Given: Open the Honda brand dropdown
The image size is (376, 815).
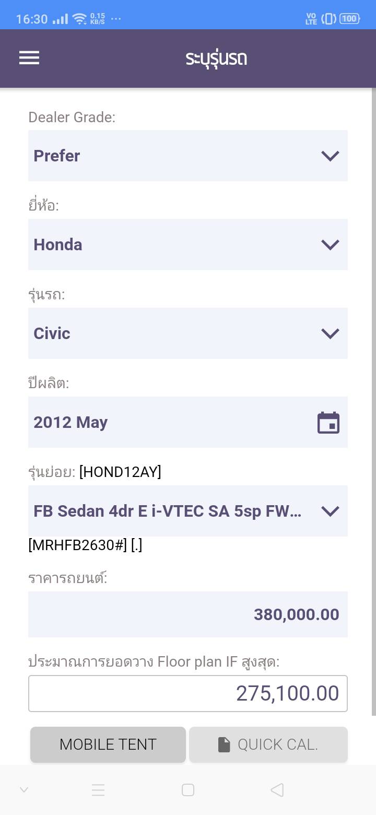Looking at the screenshot, I should click(187, 245).
